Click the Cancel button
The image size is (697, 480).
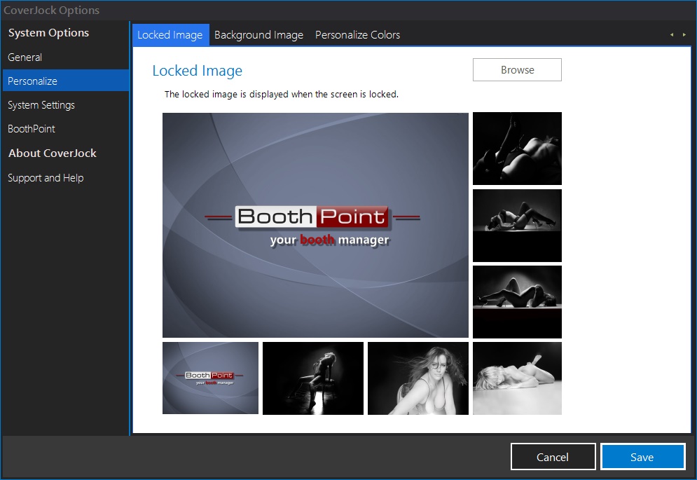tap(553, 457)
